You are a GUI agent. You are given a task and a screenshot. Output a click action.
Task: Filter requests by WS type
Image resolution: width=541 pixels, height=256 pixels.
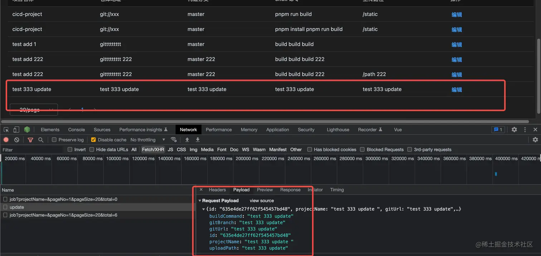pos(245,150)
